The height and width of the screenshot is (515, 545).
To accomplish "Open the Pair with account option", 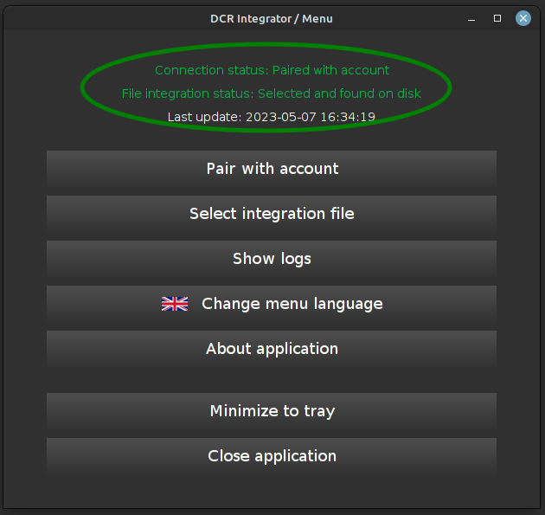I will pos(272,169).
